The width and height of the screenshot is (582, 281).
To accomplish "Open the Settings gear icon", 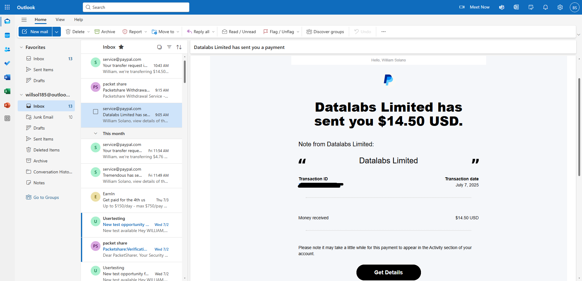I will pos(560,7).
